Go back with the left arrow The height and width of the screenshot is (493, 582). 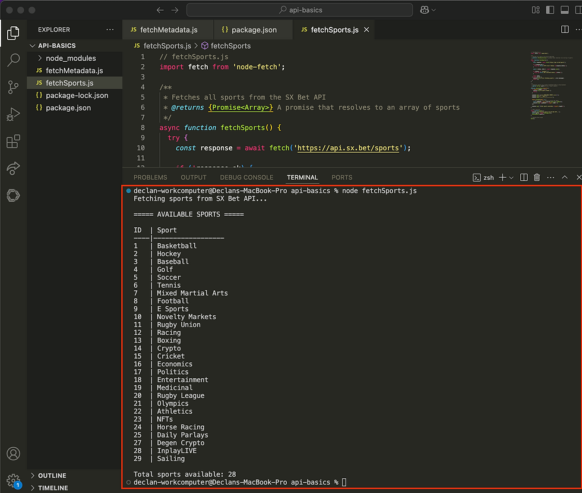160,10
